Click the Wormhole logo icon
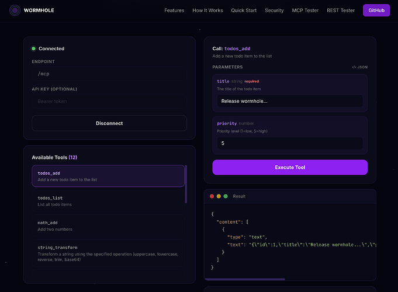The height and width of the screenshot is (292, 398). click(x=14, y=11)
